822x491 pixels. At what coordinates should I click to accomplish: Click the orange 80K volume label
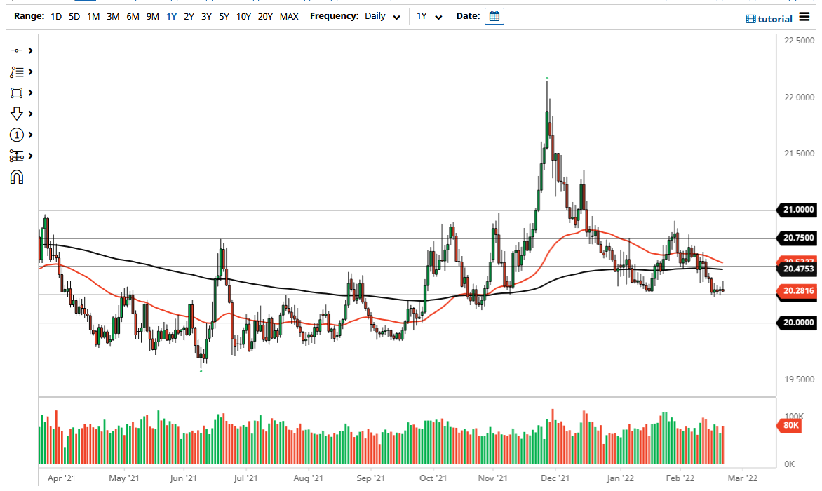(788, 426)
